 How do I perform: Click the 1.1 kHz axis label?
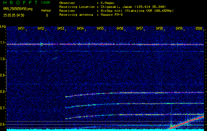[3, 43]
